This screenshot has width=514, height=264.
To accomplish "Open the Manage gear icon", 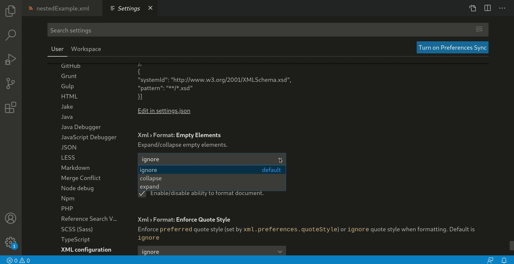I will [10, 243].
